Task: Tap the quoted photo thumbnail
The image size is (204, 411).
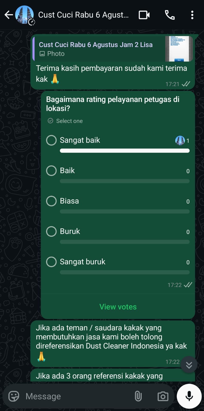Action: pos(179,49)
